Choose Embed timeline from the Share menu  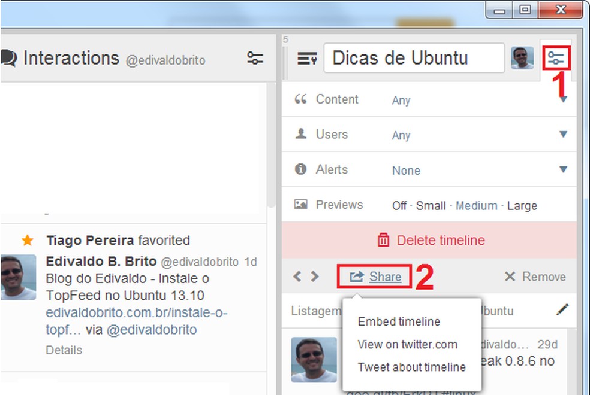pyautogui.click(x=398, y=321)
